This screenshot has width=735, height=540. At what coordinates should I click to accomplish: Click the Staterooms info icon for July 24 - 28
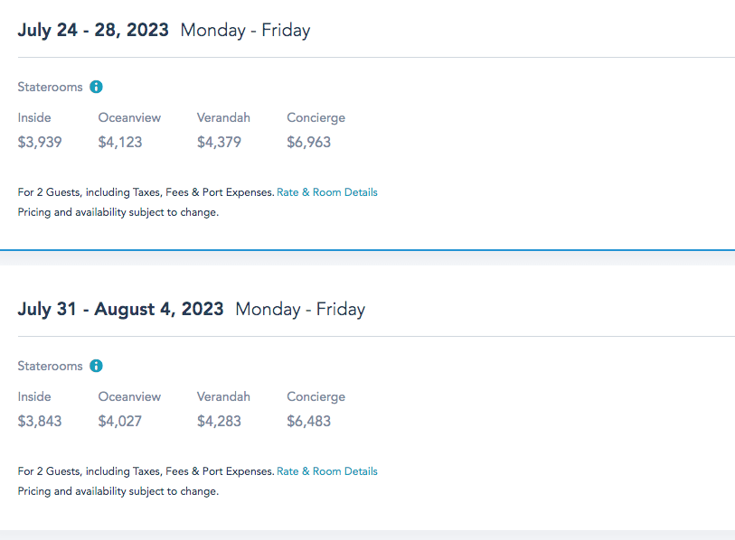[x=97, y=88]
